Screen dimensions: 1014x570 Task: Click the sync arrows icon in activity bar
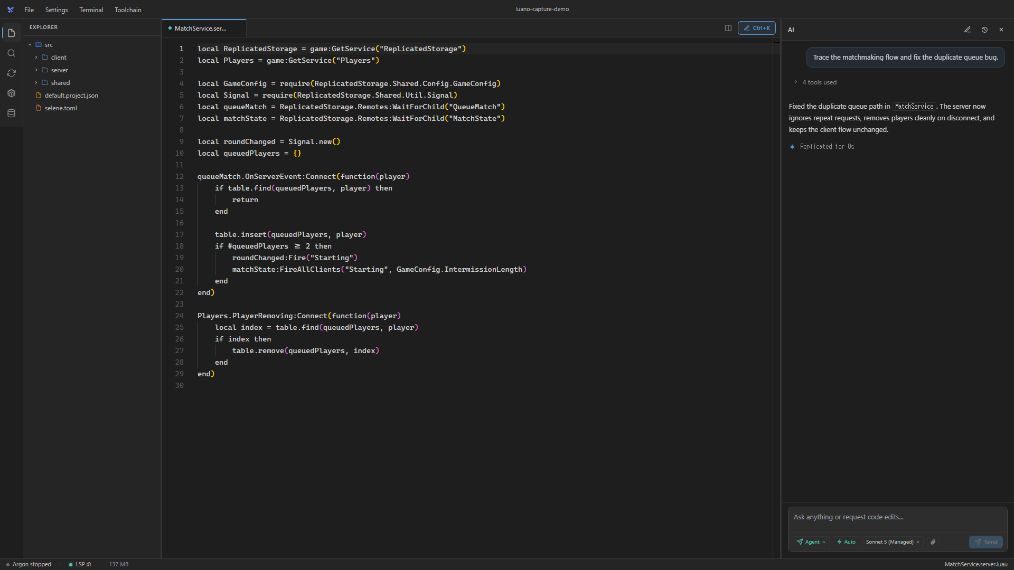(x=11, y=73)
